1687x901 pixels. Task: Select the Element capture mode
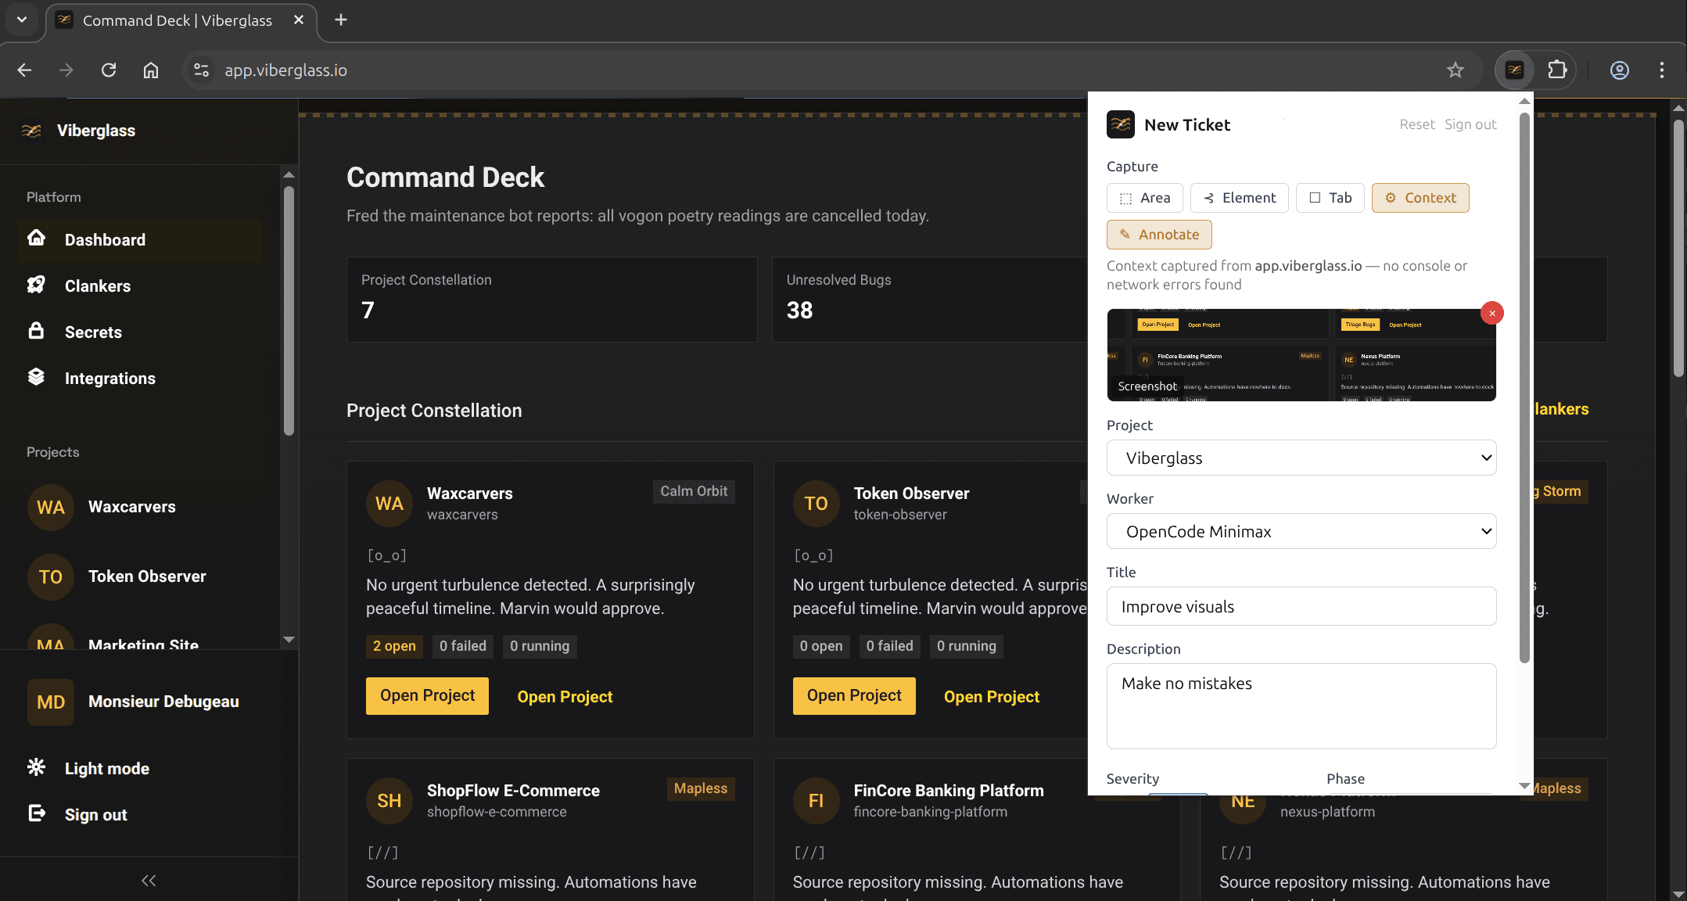pyautogui.click(x=1240, y=198)
